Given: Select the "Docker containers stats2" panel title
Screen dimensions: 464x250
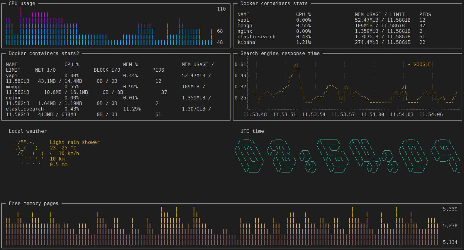Looking at the screenshot, I should [x=44, y=53].
